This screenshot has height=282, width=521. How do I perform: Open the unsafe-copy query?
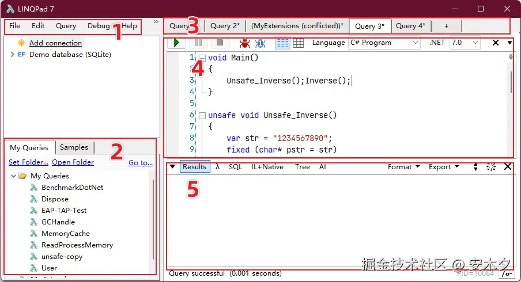(x=62, y=257)
